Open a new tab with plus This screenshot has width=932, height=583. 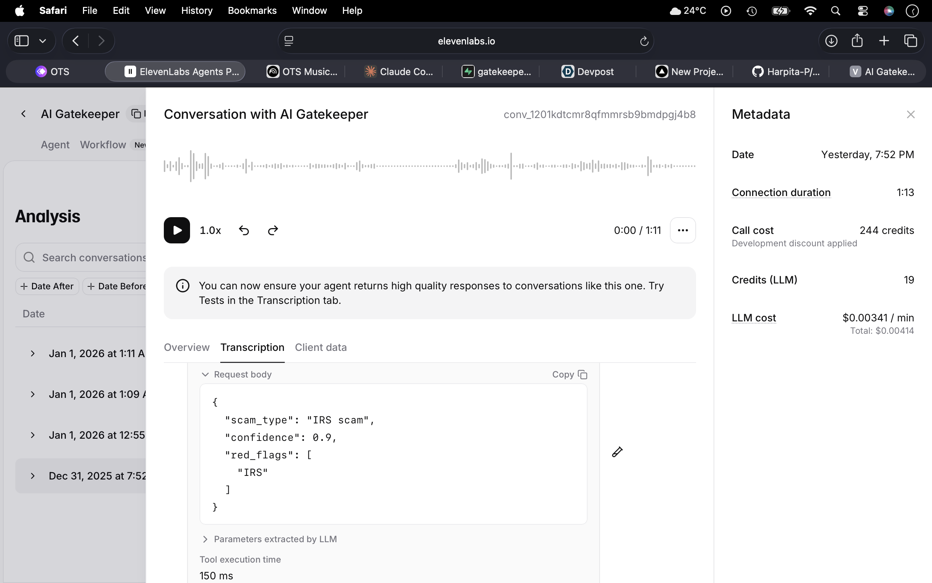point(884,41)
